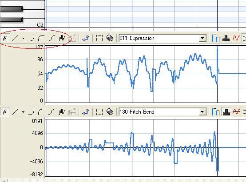The height and width of the screenshot is (182, 246).
Task: Click the -8192 value on Pitch Bend scale
Action: point(36,174)
